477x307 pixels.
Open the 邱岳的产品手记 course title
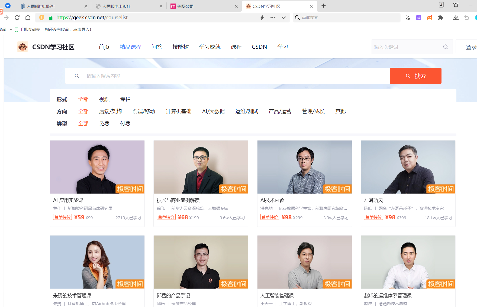pos(173,296)
